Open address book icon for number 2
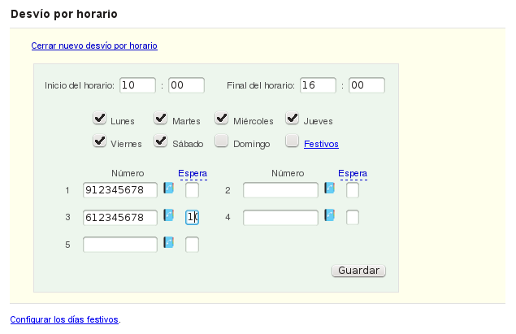 (330, 189)
